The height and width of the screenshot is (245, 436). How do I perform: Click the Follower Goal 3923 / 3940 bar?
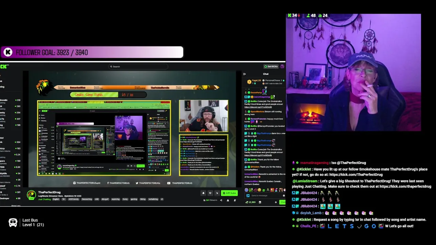(x=92, y=52)
